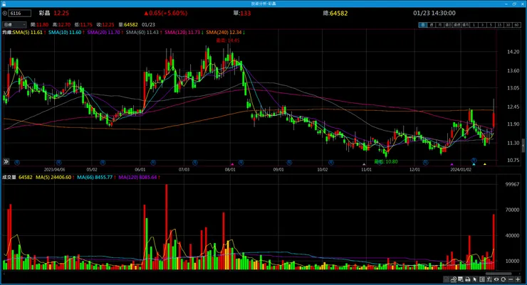Click the 成交量 volume panel label
Image resolution: width=527 pixels, height=285 pixels.
(x=9, y=178)
